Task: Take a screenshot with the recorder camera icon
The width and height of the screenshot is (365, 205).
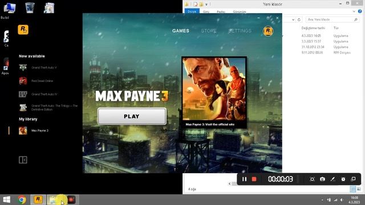Action: 322,179
